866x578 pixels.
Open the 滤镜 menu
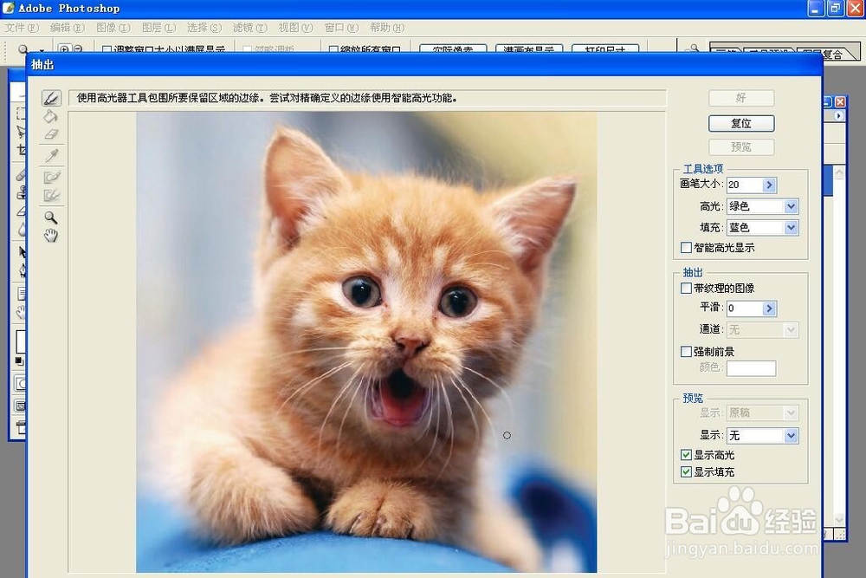pyautogui.click(x=249, y=27)
